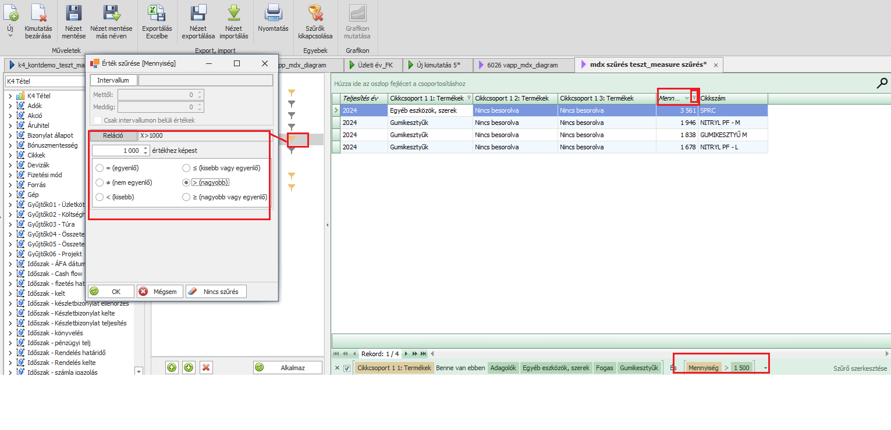
Task: Click the Alkalmaz button
Action: click(287, 367)
